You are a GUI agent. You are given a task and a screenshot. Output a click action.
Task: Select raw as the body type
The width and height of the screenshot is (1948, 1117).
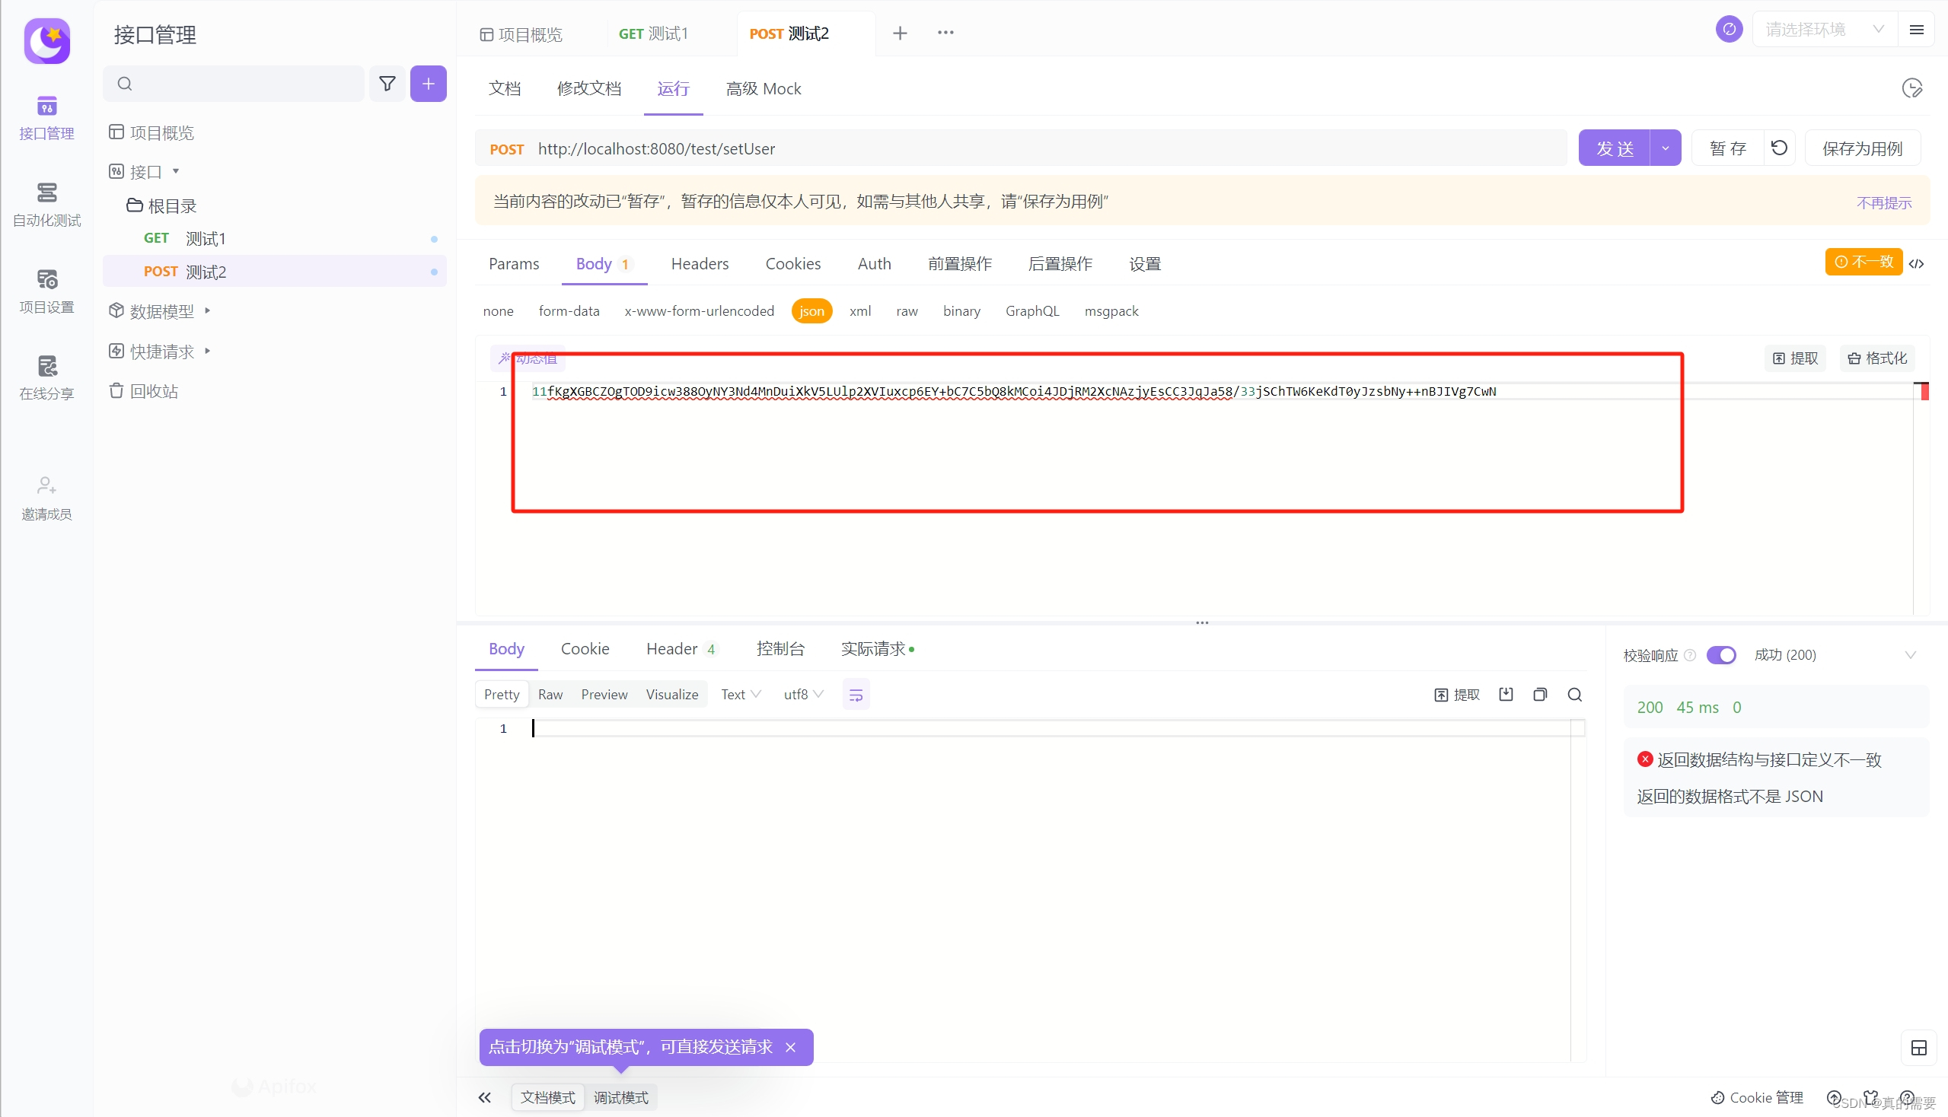(907, 311)
